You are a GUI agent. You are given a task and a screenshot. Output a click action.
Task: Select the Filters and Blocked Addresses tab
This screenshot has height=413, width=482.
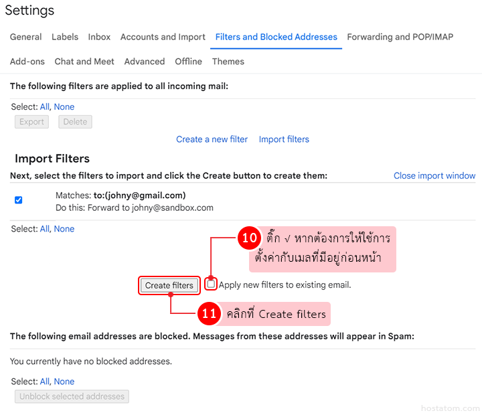pyautogui.click(x=276, y=37)
